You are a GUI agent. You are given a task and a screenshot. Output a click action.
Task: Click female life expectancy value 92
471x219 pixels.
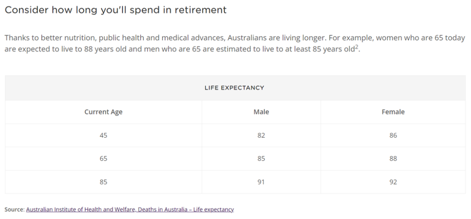tap(393, 182)
